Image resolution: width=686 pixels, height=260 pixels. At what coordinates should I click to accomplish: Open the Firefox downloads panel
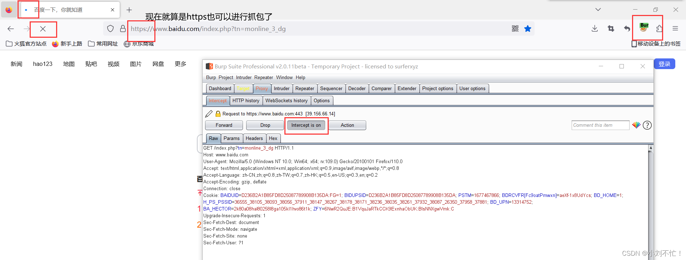(595, 28)
